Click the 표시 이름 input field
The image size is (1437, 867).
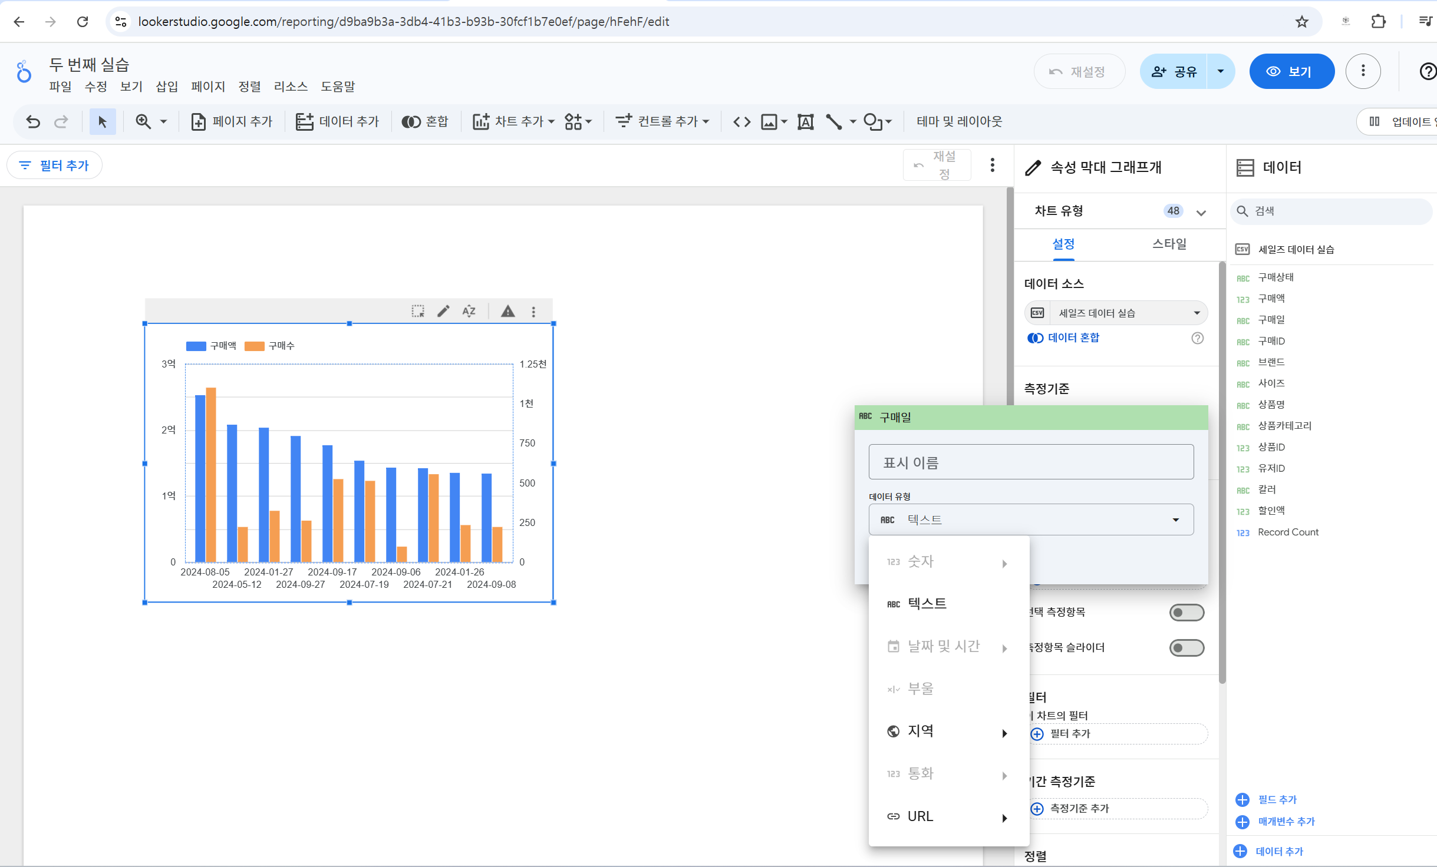coord(1031,462)
